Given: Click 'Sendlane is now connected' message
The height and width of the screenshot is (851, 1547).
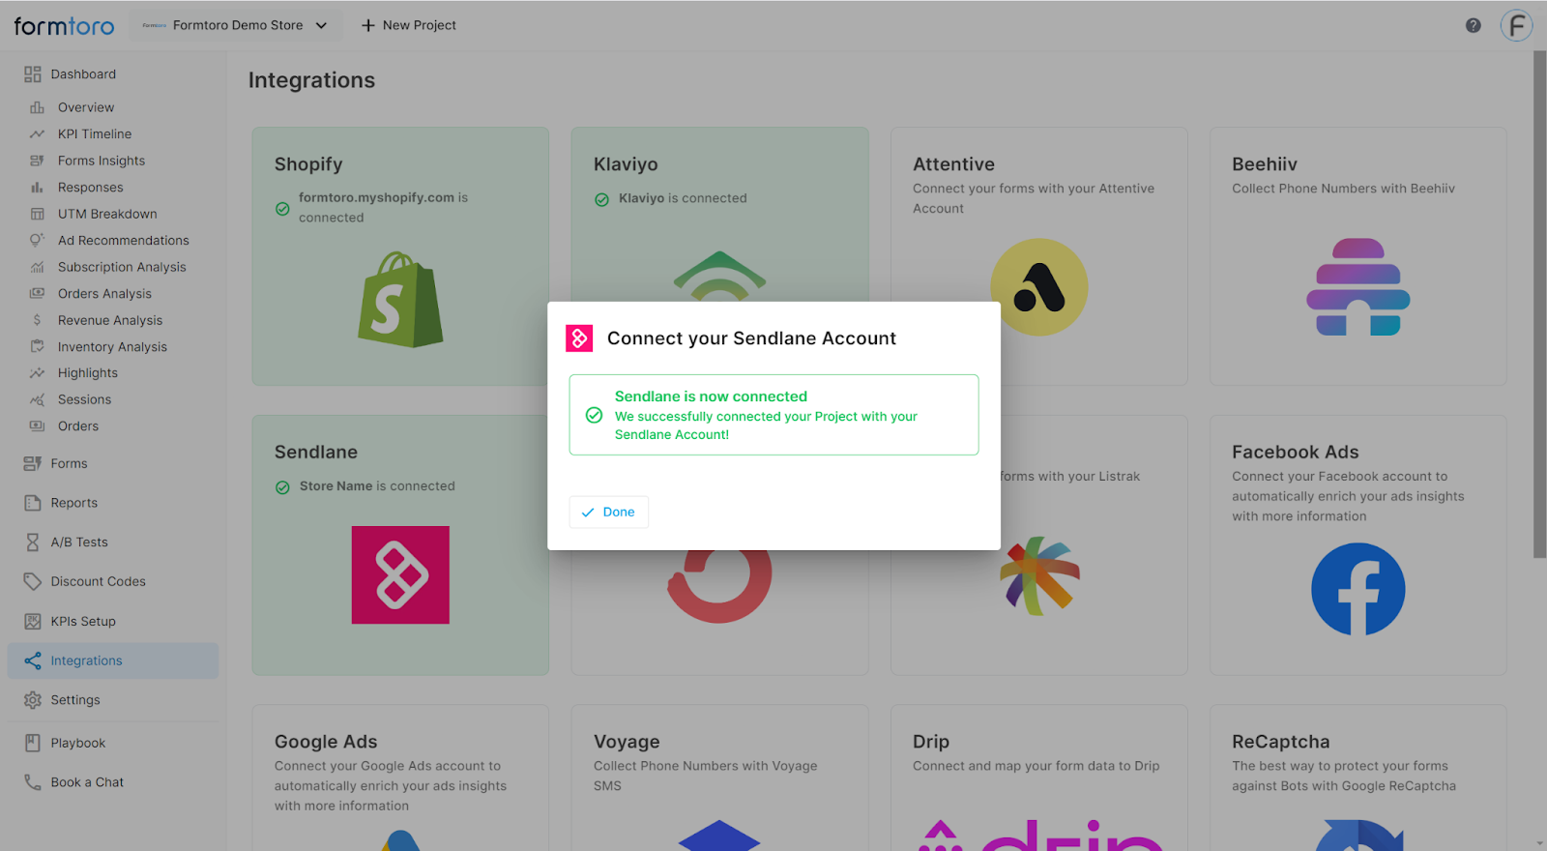Looking at the screenshot, I should [711, 396].
